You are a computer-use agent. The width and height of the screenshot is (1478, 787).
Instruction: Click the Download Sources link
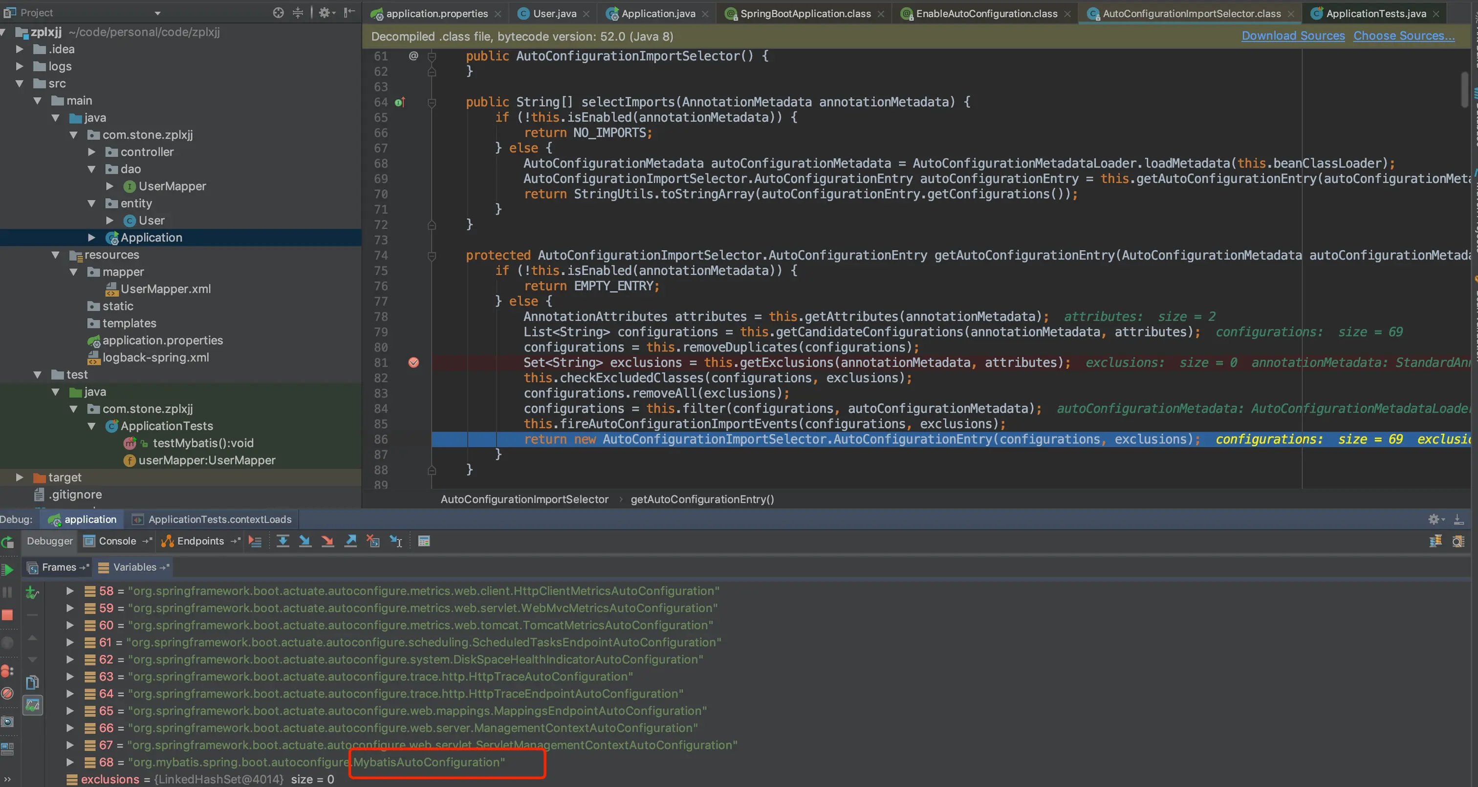[1293, 36]
